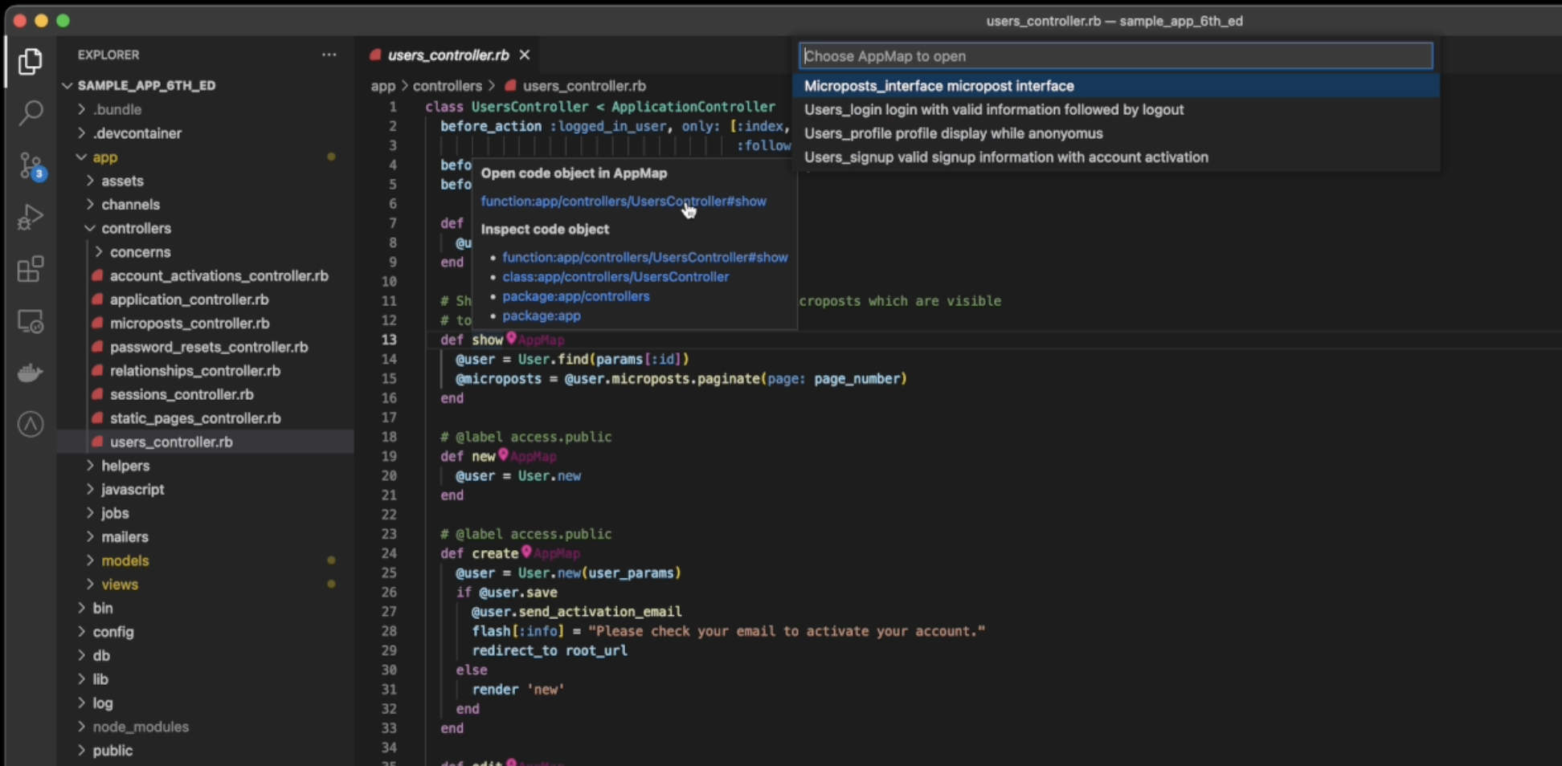Screen dimensions: 1562x766
Task: Inspect package:app link
Action: coord(541,316)
